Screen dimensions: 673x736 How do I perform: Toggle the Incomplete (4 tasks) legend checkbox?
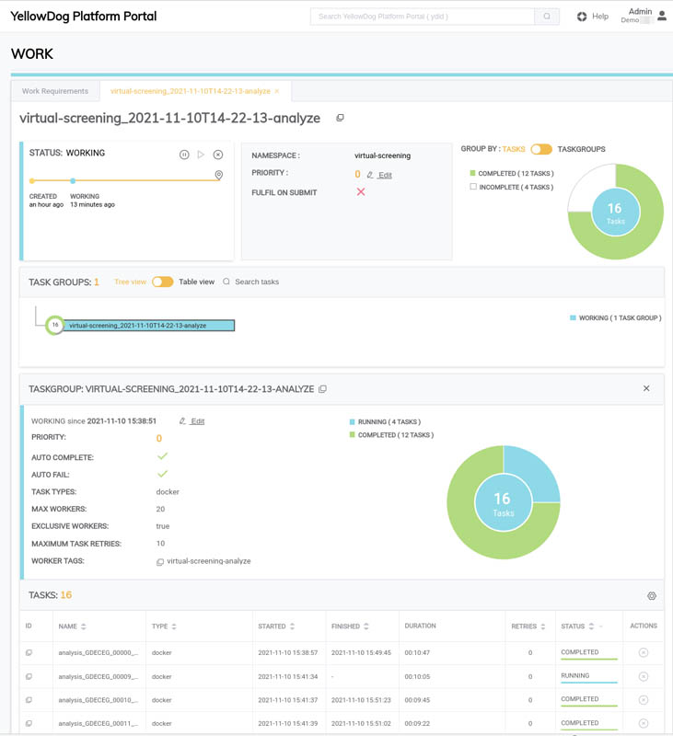[473, 187]
